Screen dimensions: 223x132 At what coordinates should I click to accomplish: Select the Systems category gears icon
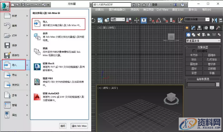coord(219,35)
